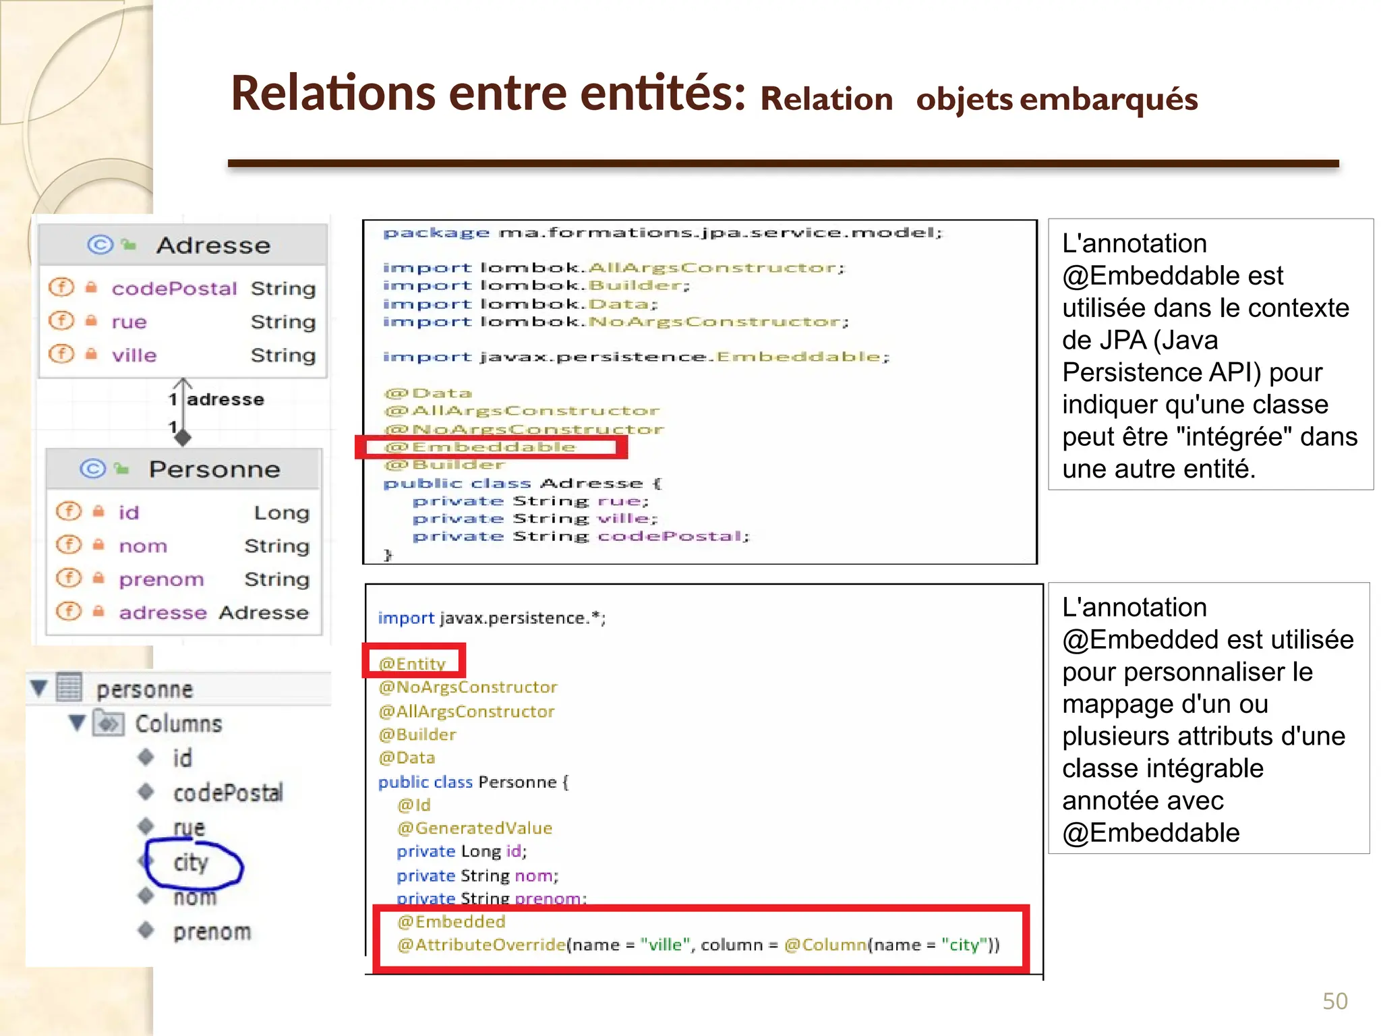
Task: Select the id column in the tree
Action: pos(183,758)
